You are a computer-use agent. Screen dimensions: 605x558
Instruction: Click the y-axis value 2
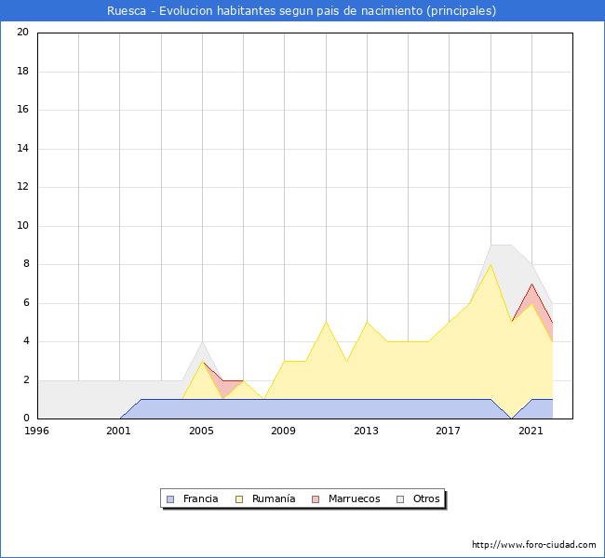[26, 379]
